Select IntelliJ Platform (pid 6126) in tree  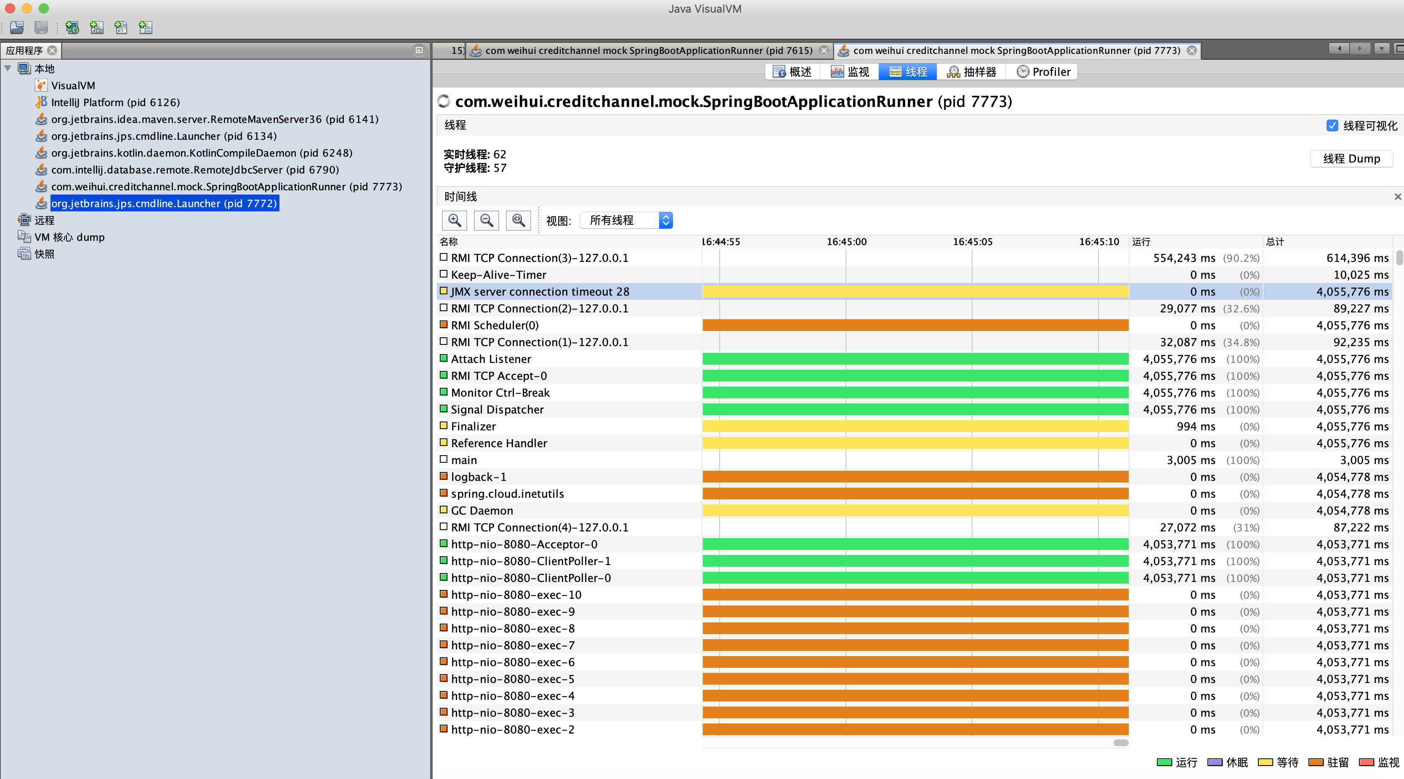tap(115, 102)
